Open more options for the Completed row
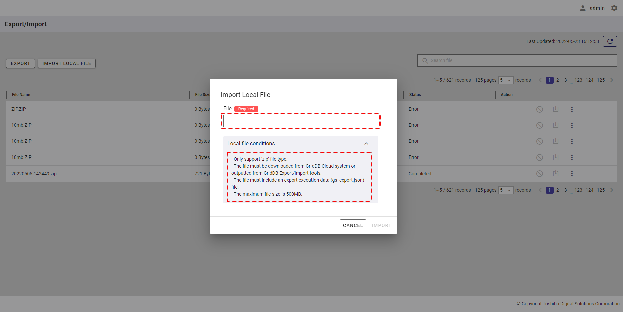Image resolution: width=623 pixels, height=312 pixels. point(572,174)
